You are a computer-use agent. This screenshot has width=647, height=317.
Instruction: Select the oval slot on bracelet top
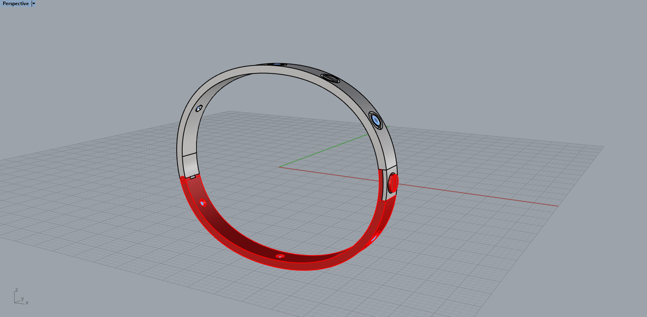click(330, 78)
